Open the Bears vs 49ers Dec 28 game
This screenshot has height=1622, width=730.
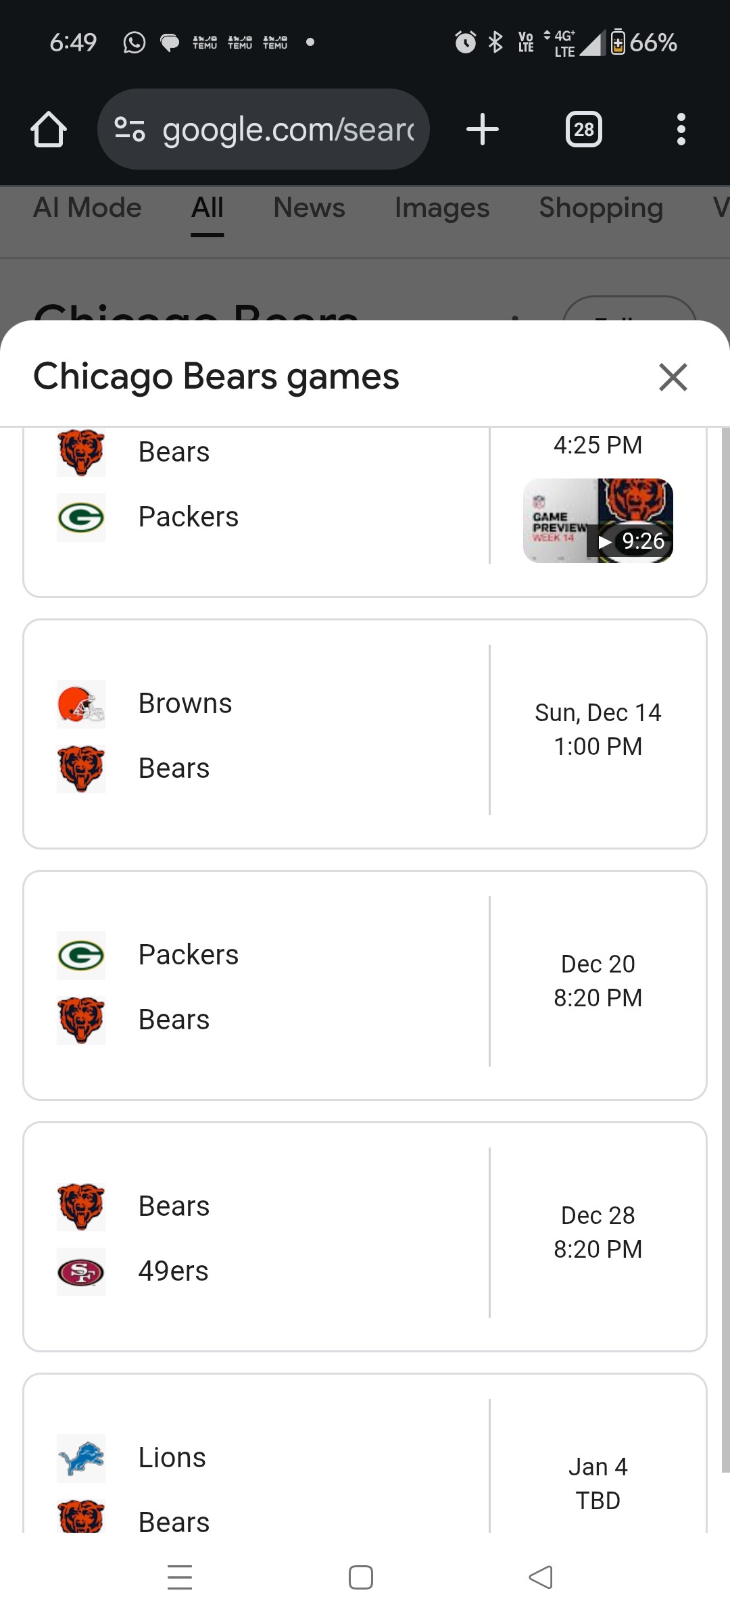click(365, 1237)
